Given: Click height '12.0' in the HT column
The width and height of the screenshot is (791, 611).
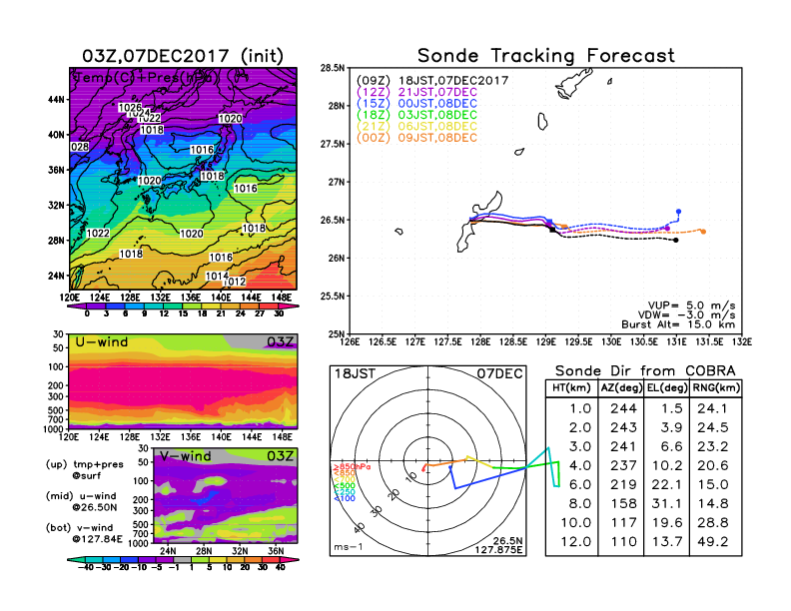Looking at the screenshot, I should [575, 542].
